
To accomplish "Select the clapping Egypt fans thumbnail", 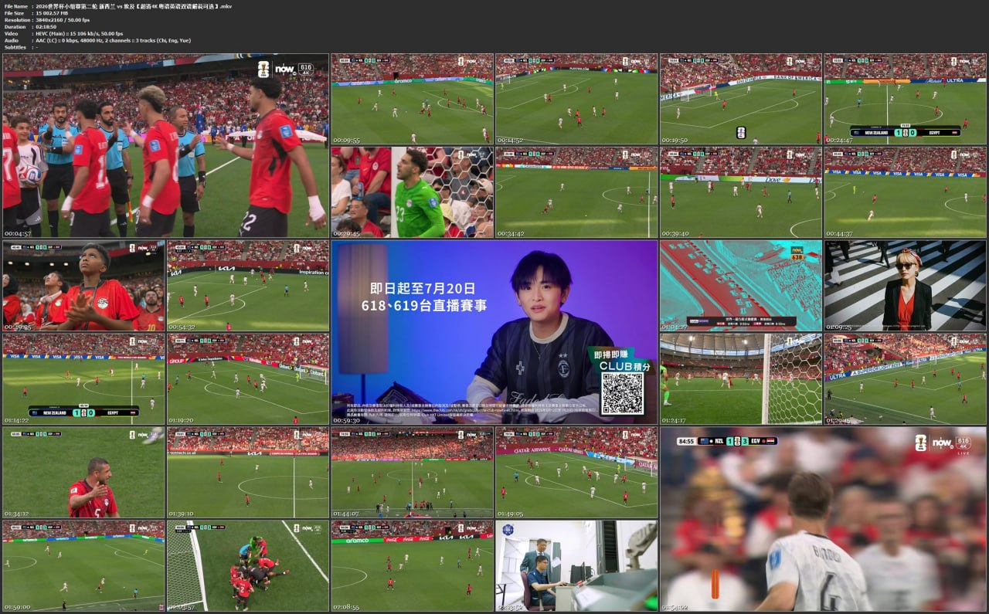I will click(x=83, y=286).
